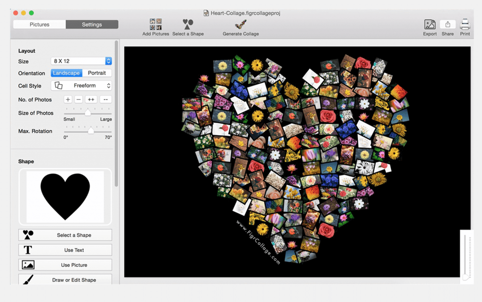
Task: Click the Select a Shape button in sidebar
Action: point(65,235)
